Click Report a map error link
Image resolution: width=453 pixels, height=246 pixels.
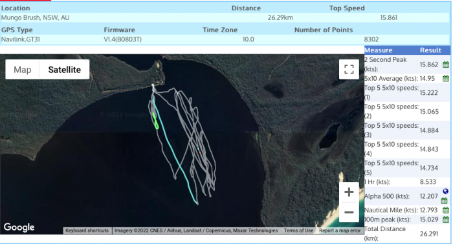tap(340, 231)
